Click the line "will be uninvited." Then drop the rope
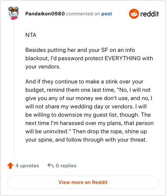The width and height of the screenshot is (166, 196). pos(86,131)
